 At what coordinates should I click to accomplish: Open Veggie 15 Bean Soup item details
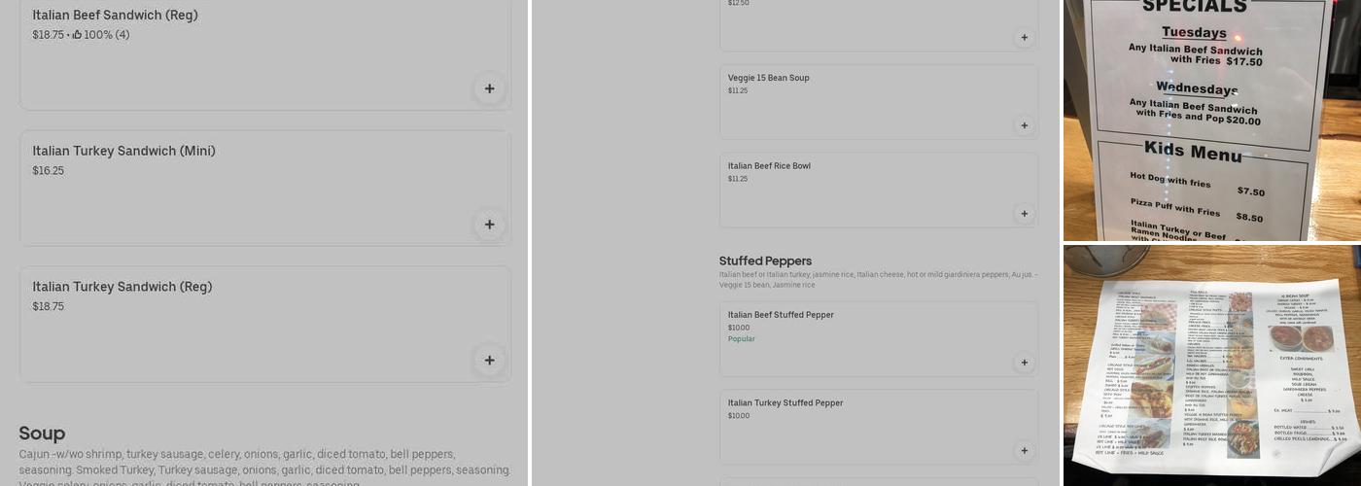[x=768, y=78]
